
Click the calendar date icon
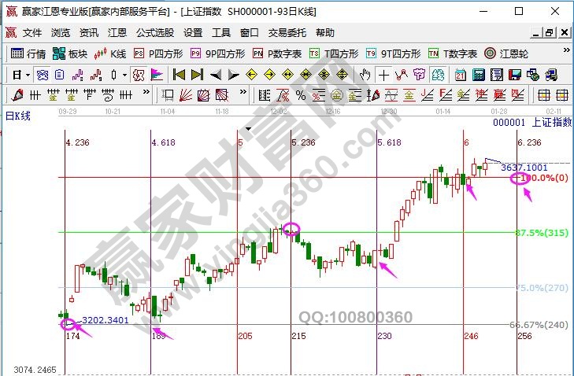pos(461,75)
